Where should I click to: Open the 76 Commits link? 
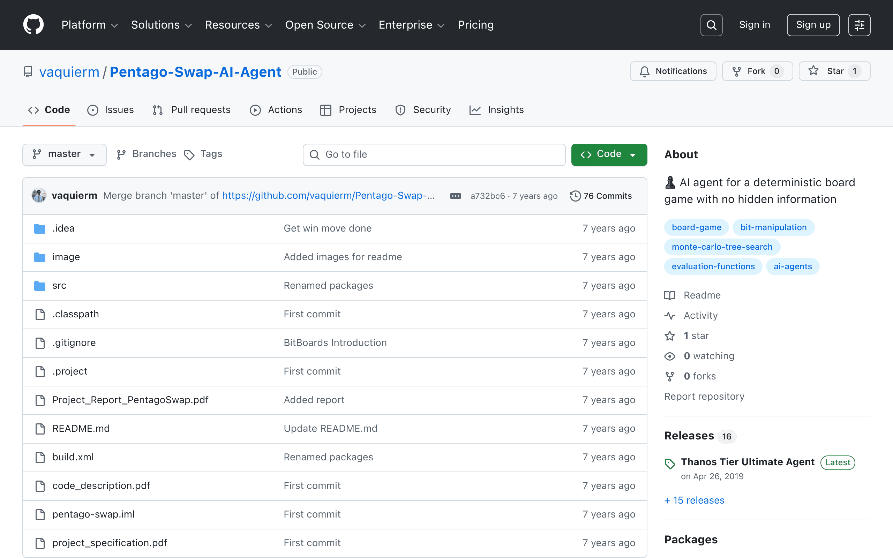pos(601,196)
